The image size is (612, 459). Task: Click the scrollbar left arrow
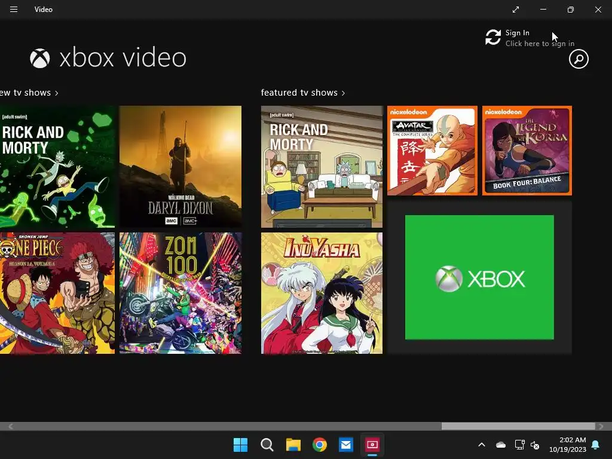pyautogui.click(x=11, y=426)
